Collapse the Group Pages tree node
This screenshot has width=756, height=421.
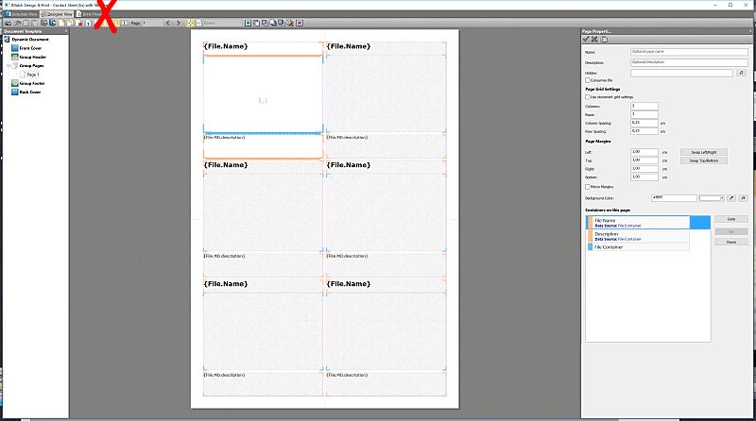click(x=9, y=65)
